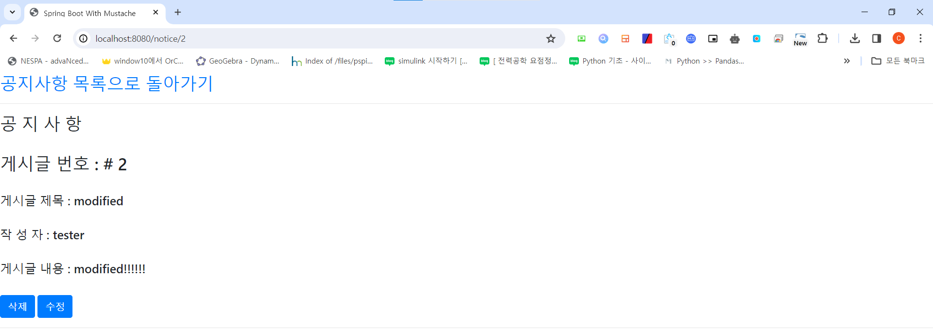
Task: Open the puzzle extension with 0 badge
Action: pyautogui.click(x=669, y=39)
